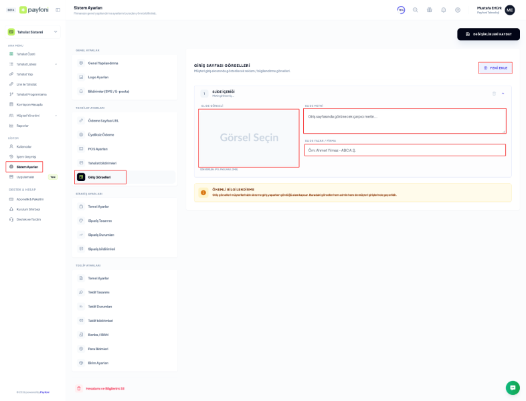Click Hesabımı ve Bilgilerimi Sil link
526x401 pixels.
[104, 388]
